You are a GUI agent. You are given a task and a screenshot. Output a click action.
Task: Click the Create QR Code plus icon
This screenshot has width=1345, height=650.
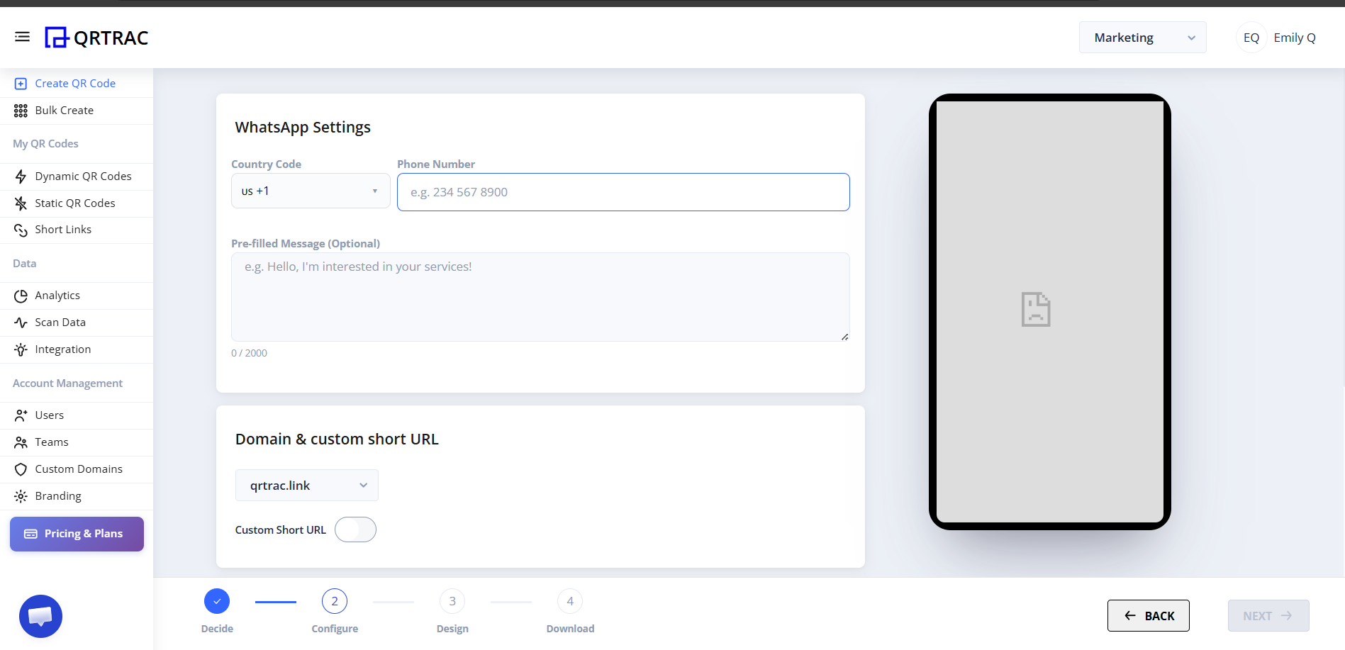tap(21, 84)
